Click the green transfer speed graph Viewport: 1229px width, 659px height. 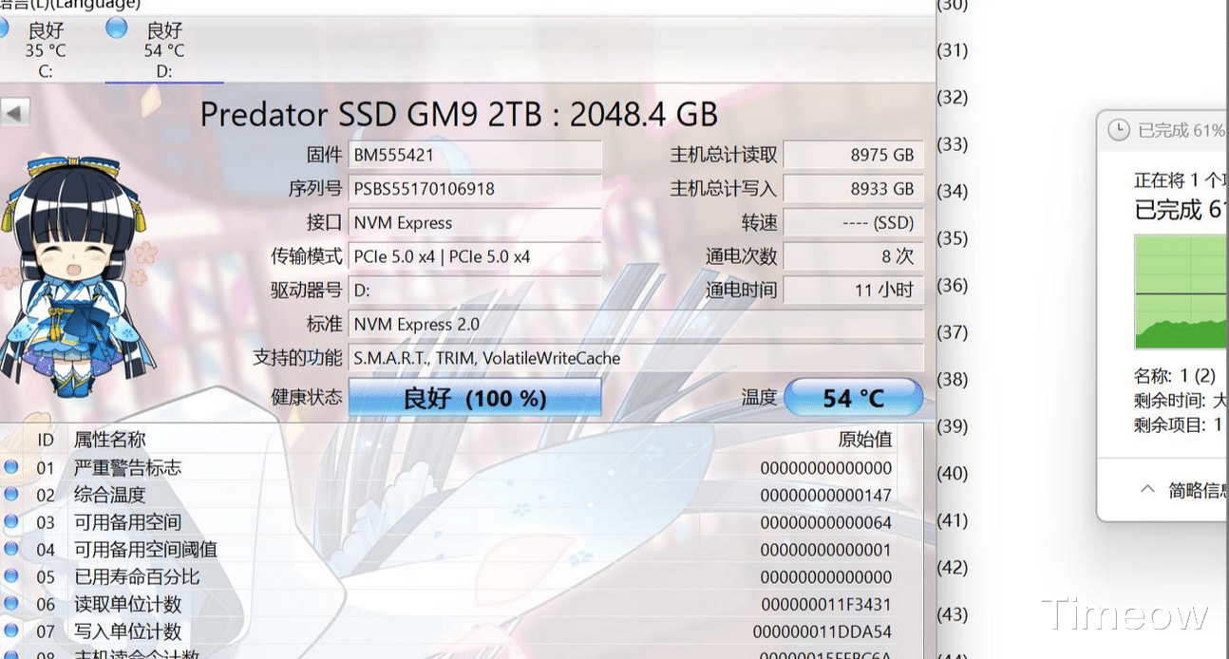click(1181, 292)
